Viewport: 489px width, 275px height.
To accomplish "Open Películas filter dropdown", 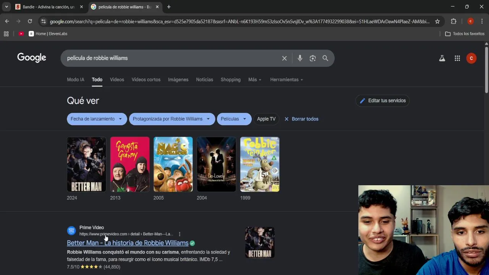I will (234, 119).
